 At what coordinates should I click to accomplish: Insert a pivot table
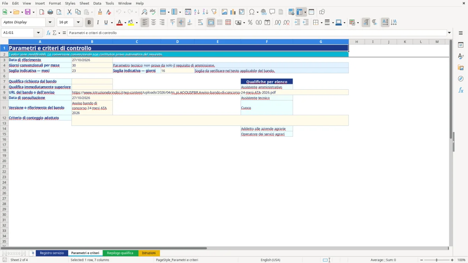coord(242,12)
